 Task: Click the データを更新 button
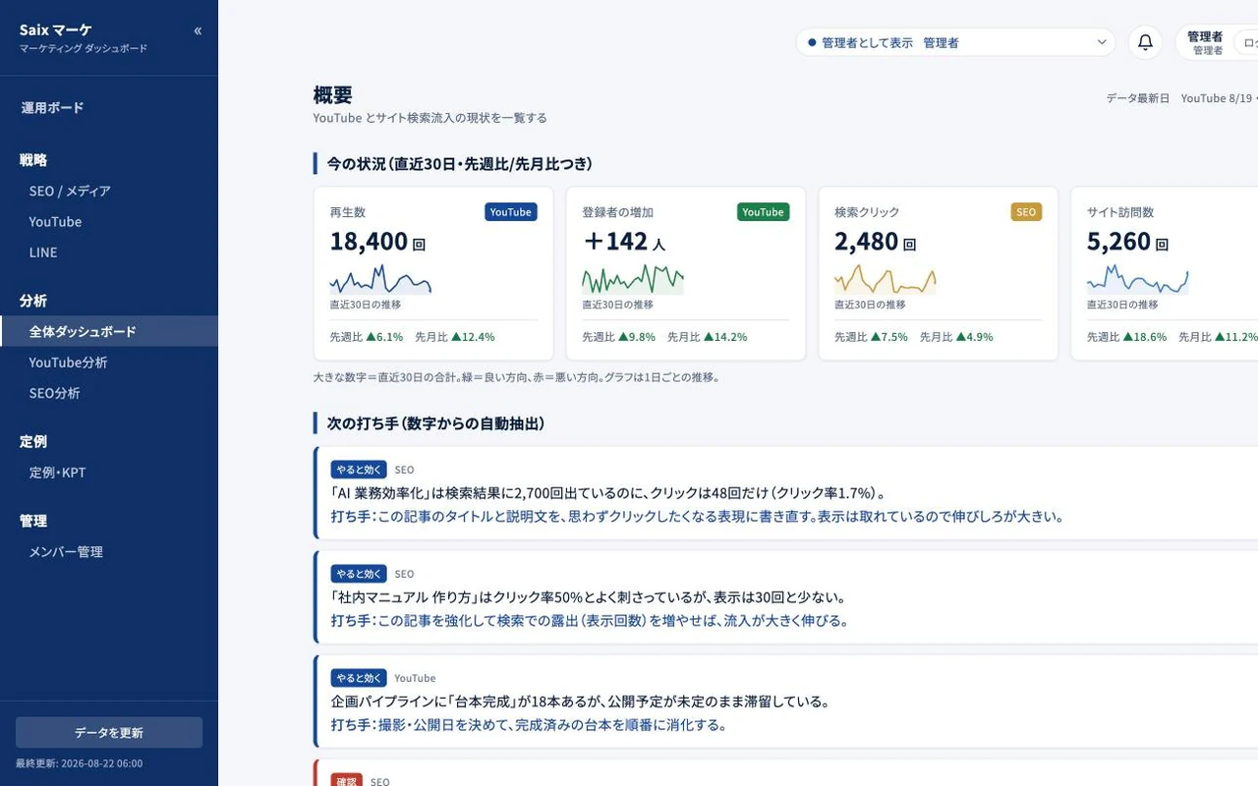point(109,733)
